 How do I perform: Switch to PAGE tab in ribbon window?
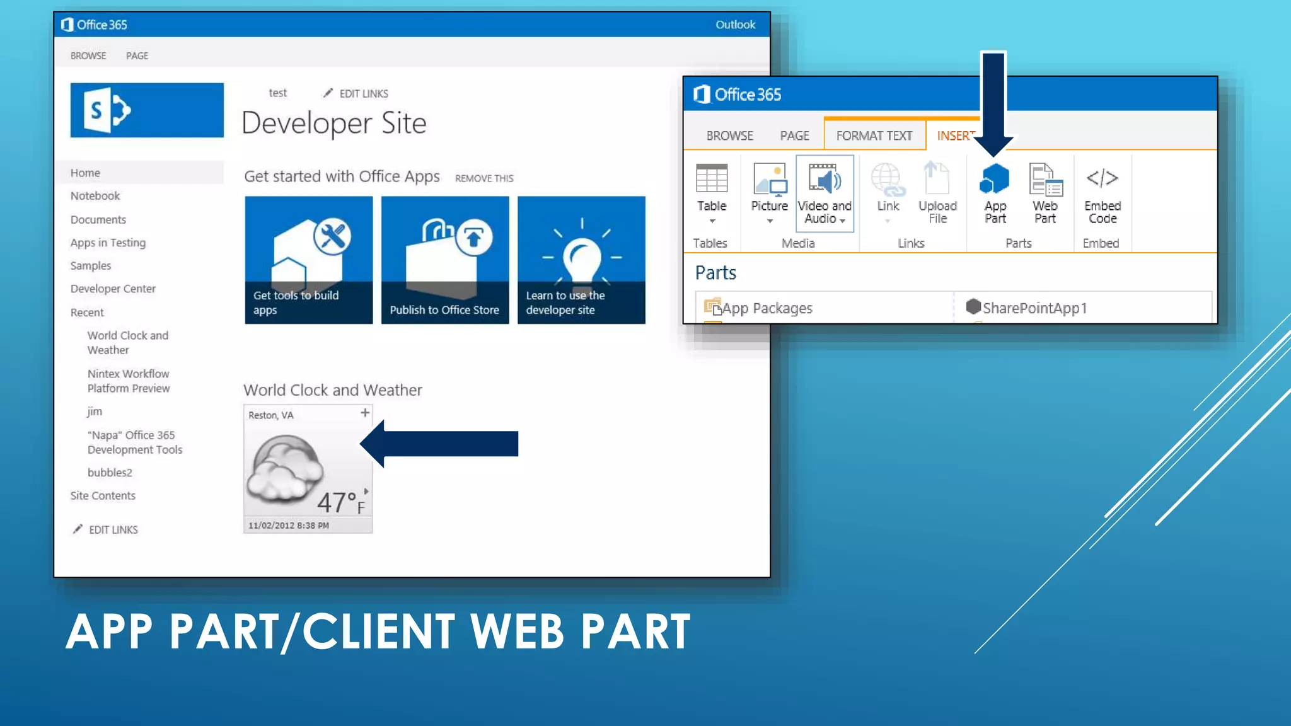tap(794, 135)
